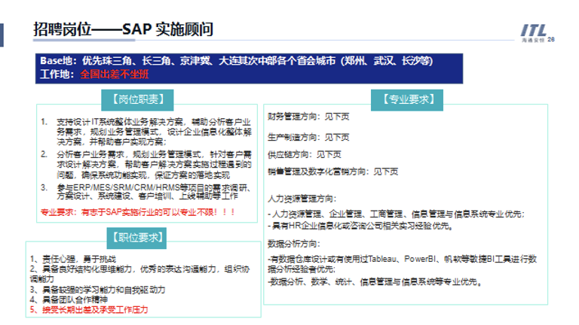Screen dimensions: 579x325
Task: Click the Base地 location line in the blue banner
Action: tap(236, 60)
